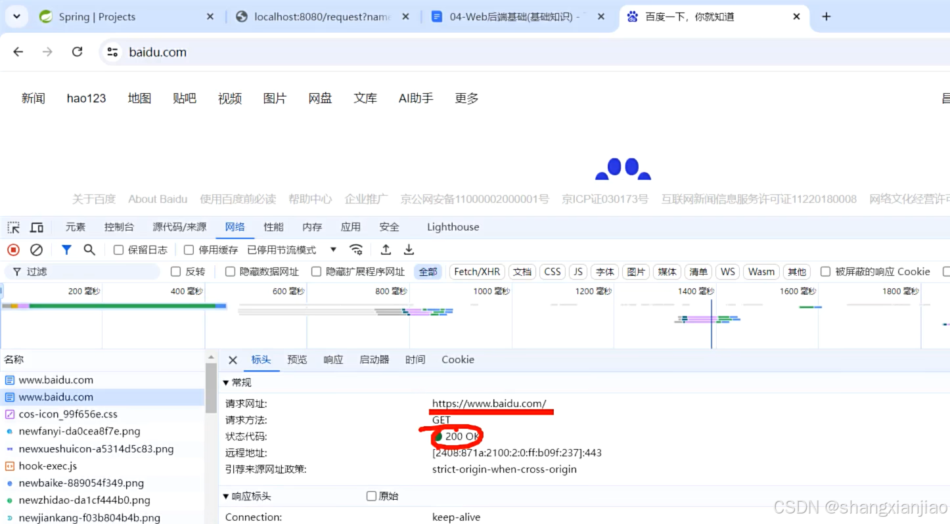This screenshot has width=950, height=524.
Task: Open network conditions wifi icon
Action: point(356,250)
